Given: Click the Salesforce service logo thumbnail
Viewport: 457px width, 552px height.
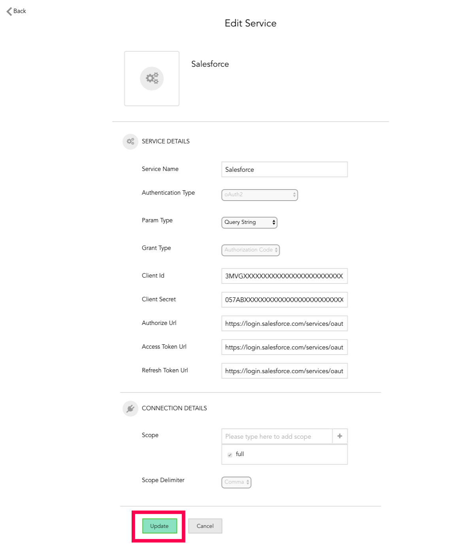Looking at the screenshot, I should coord(152,79).
